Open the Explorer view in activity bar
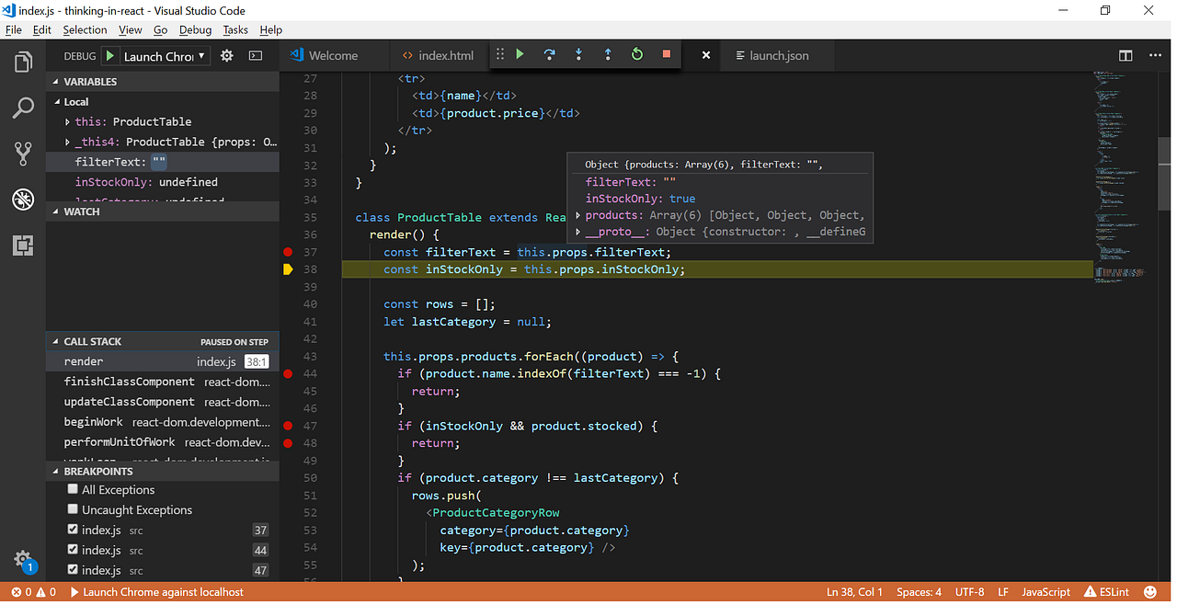Screen dimensions: 1177x605 pos(23,63)
